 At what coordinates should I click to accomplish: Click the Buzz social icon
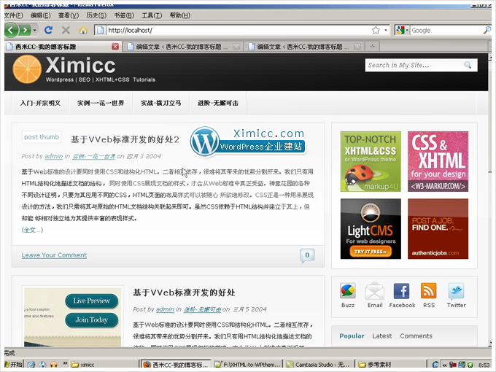(348, 291)
